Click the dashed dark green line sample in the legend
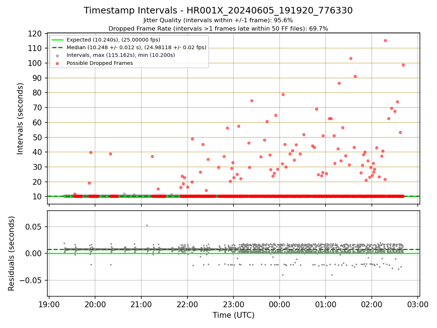 (57, 47)
